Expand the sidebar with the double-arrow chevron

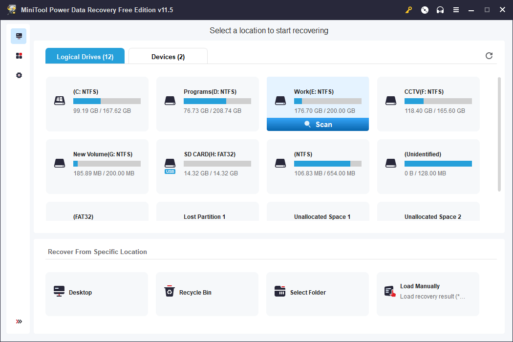pos(19,321)
